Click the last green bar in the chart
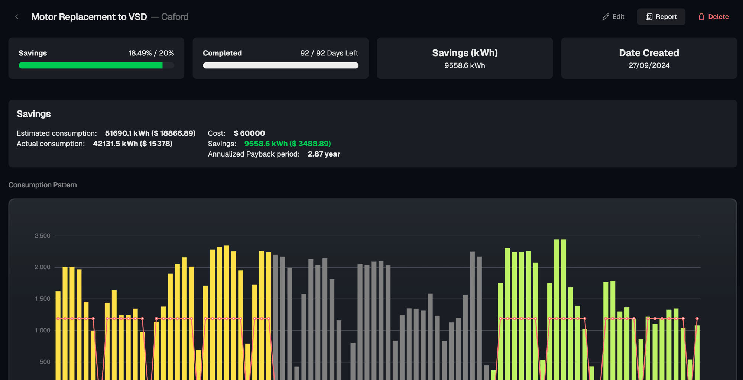 click(697, 352)
